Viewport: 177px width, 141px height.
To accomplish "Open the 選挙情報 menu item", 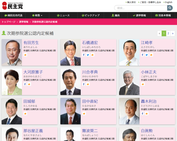I will pyautogui.click(x=139, y=15).
